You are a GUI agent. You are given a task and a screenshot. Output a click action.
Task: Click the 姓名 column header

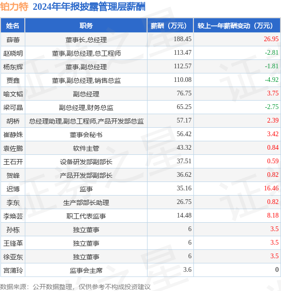(13, 25)
